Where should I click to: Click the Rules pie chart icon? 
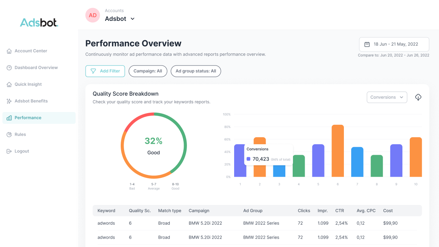point(9,135)
